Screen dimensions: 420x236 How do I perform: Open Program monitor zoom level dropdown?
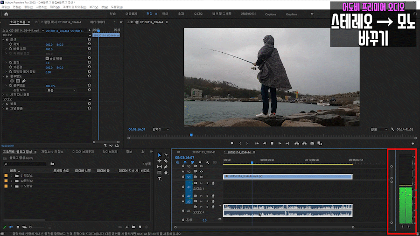(x=161, y=129)
